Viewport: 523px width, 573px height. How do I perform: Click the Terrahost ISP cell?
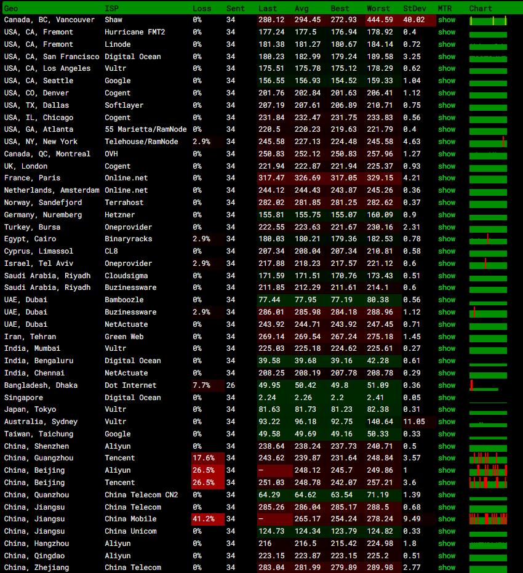[x=124, y=202]
